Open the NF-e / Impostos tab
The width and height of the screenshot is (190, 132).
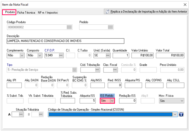pos(47,12)
